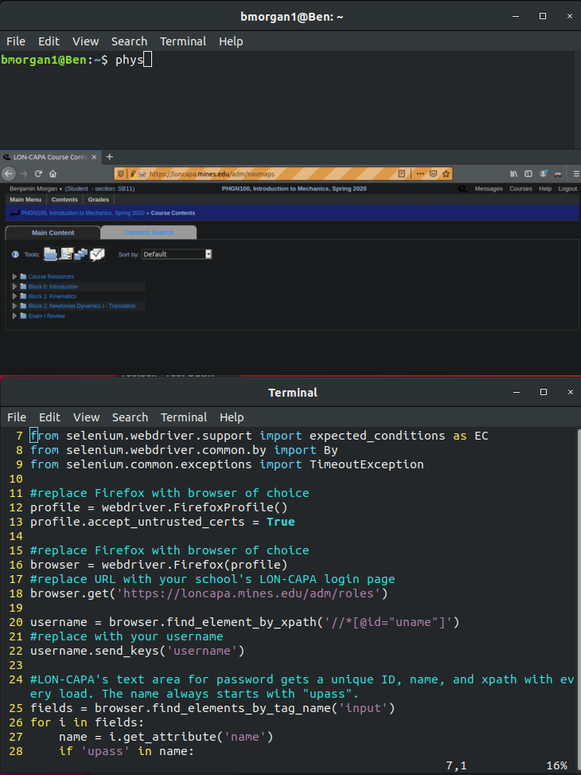Click the LON-CAPA help question mark icon
This screenshot has height=775, width=581.
click(15, 254)
